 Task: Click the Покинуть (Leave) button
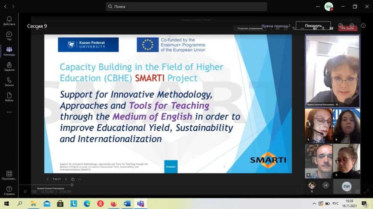[313, 26]
